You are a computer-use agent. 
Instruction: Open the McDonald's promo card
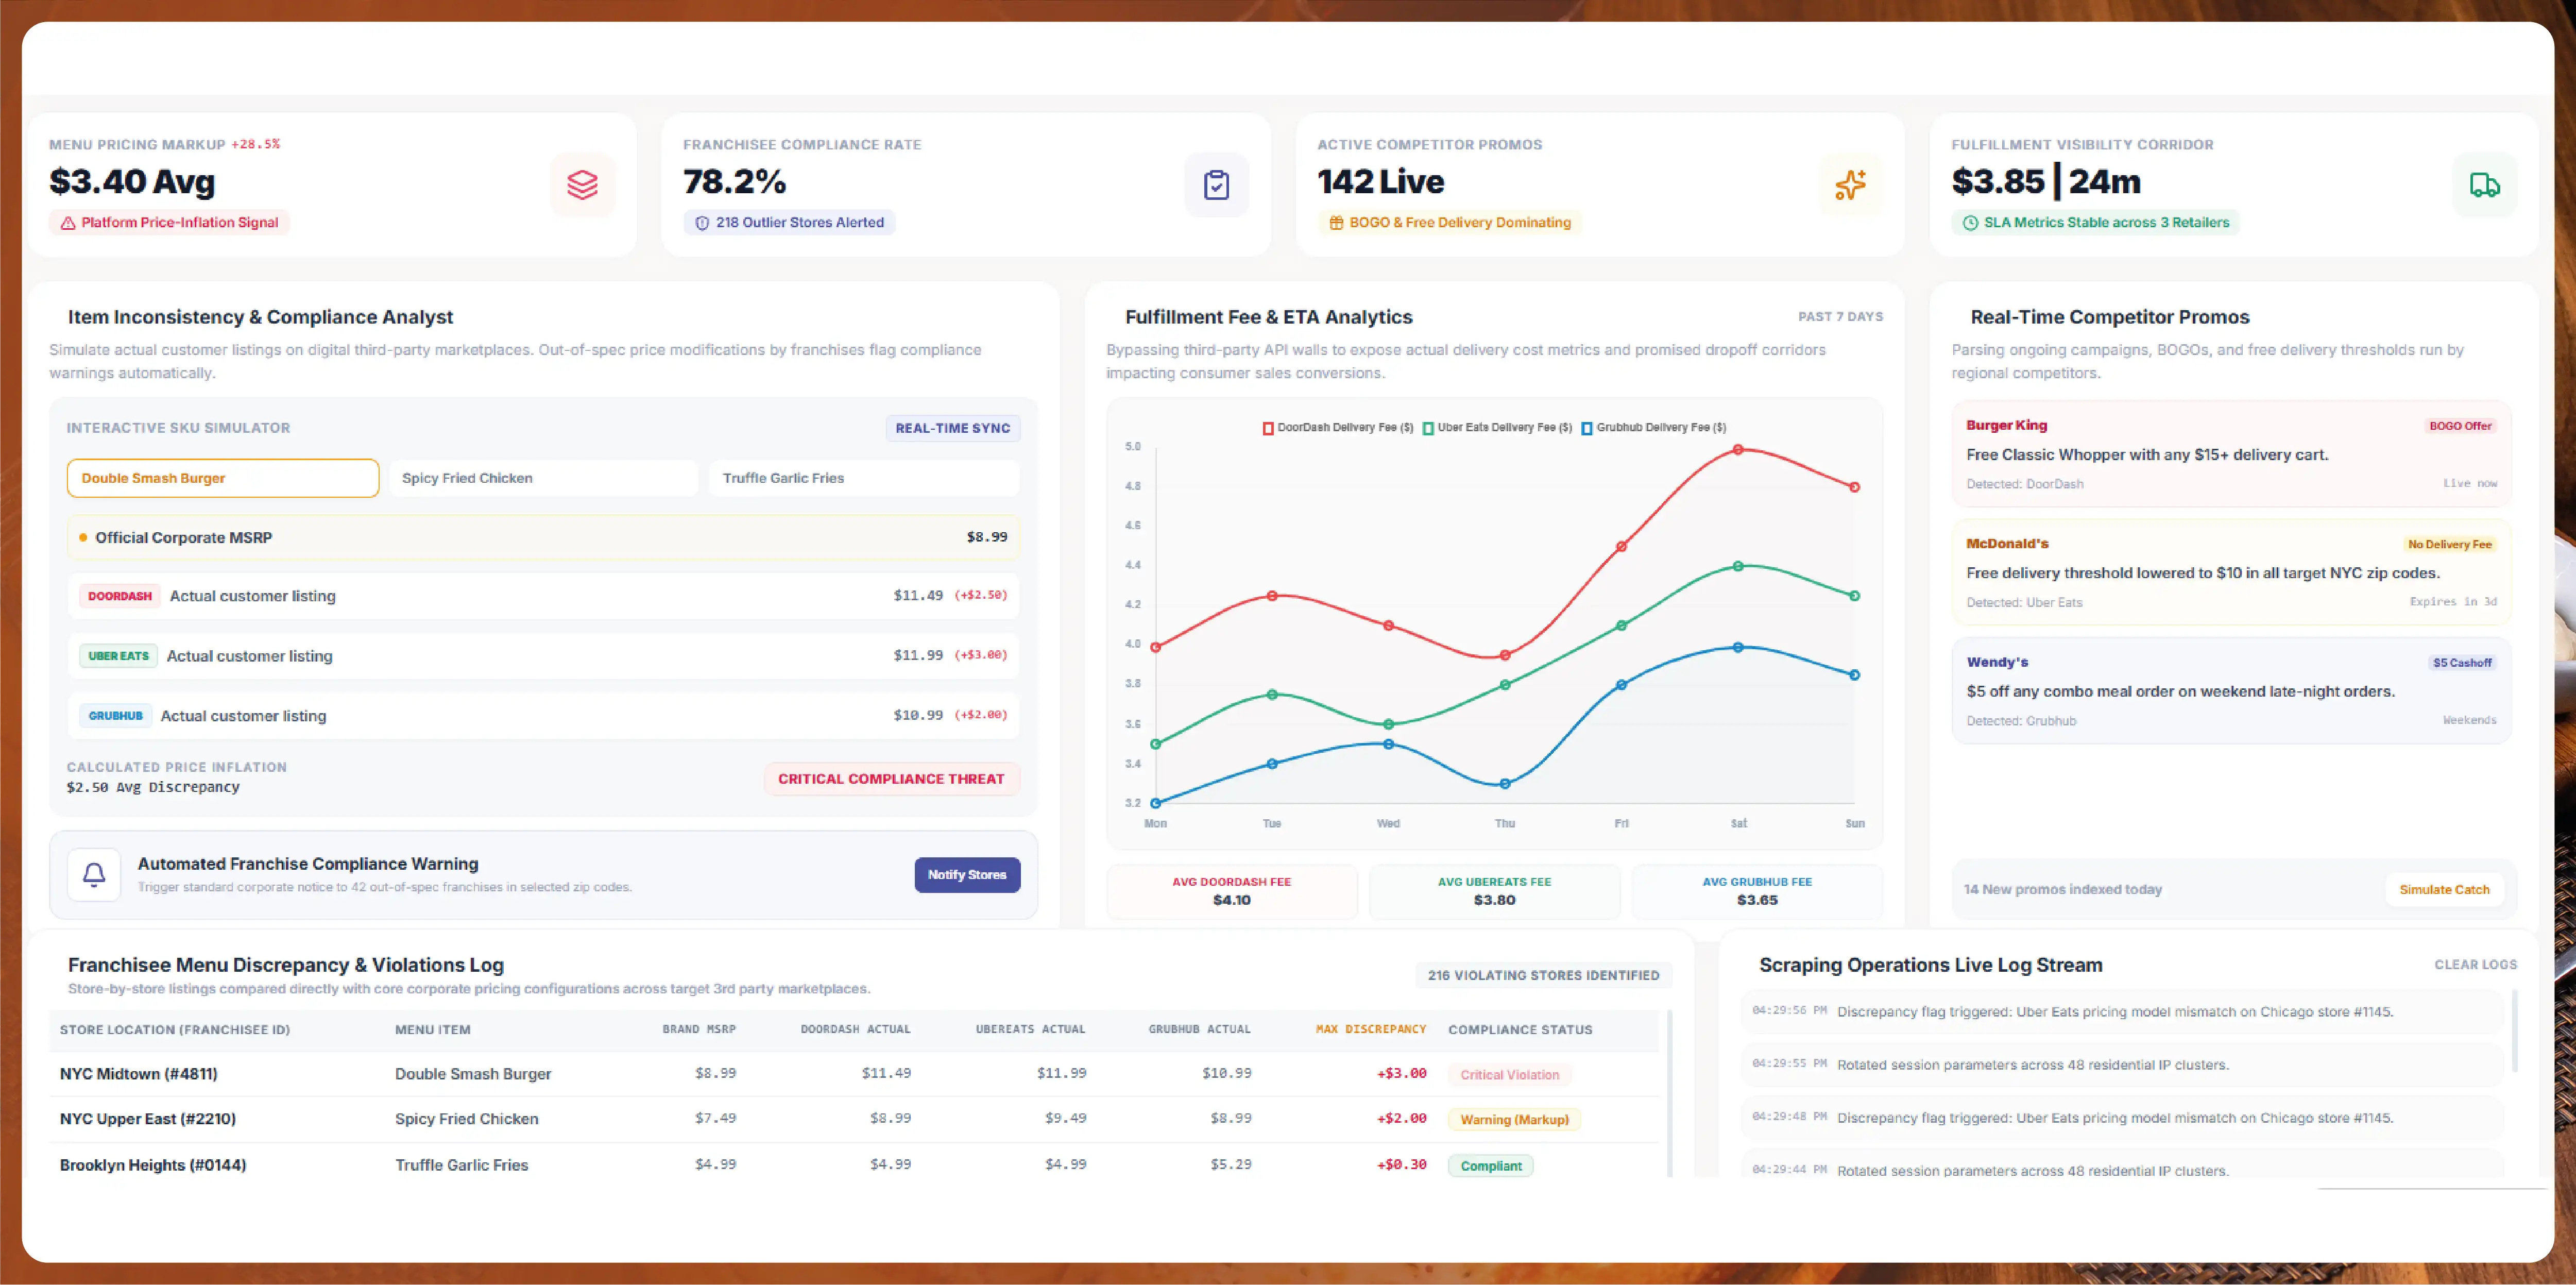pyautogui.click(x=2231, y=572)
